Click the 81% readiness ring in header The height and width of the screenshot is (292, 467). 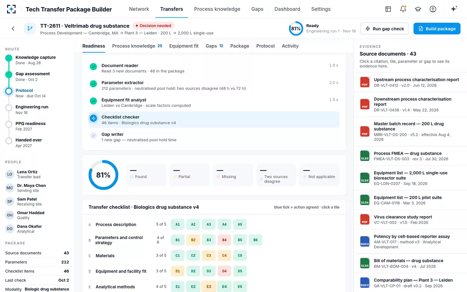pyautogui.click(x=296, y=29)
